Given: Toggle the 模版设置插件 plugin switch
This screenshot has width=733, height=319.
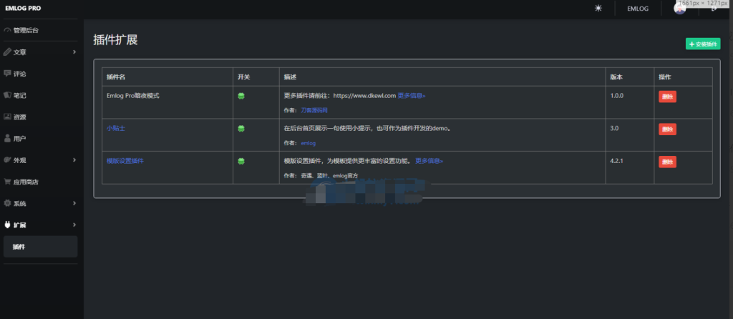Looking at the screenshot, I should pos(241,161).
